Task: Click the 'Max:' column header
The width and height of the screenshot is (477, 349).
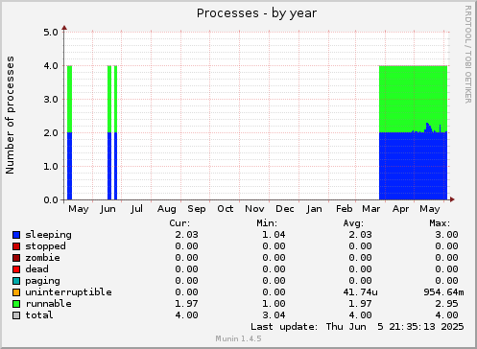Action: pyautogui.click(x=440, y=223)
